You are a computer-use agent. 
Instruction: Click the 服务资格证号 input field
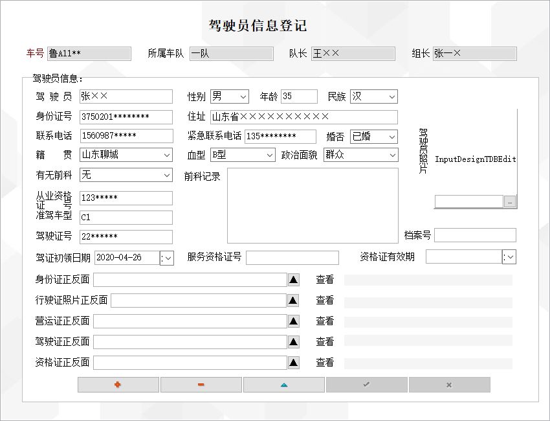point(292,258)
